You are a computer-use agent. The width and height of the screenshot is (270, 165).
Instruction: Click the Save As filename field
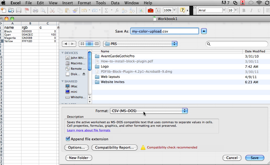(165, 31)
